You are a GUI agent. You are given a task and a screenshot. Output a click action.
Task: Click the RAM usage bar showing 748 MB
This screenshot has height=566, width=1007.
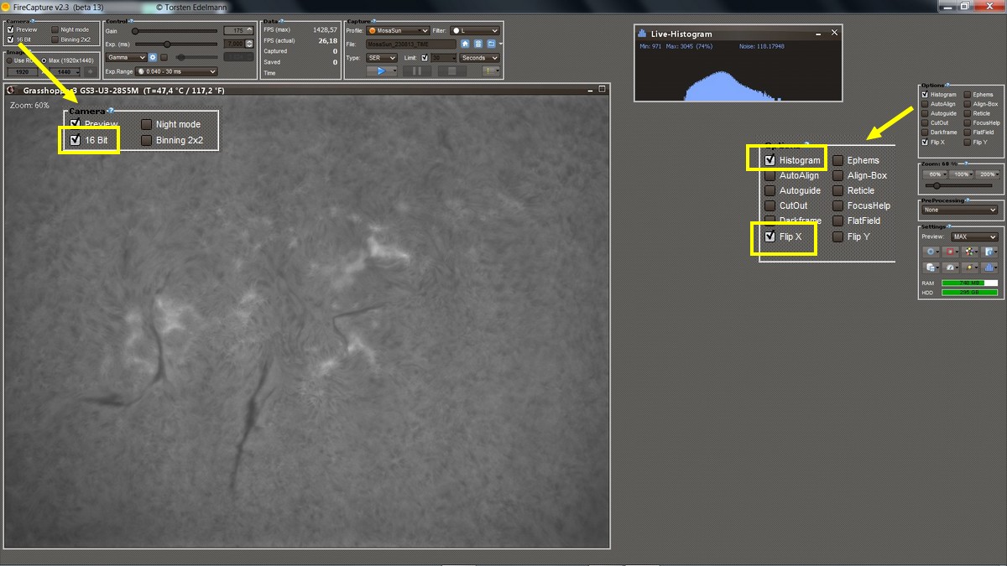(969, 283)
